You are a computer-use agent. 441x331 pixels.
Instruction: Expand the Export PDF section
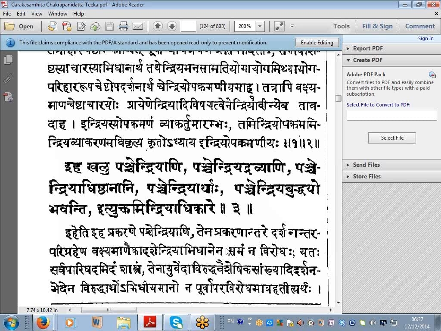point(367,48)
